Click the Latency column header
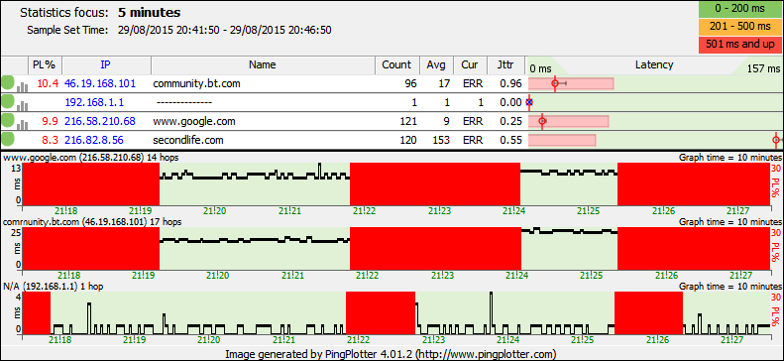 (654, 64)
